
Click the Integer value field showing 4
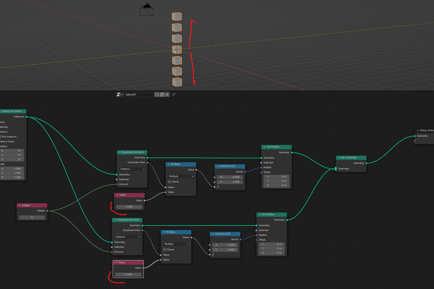tap(32, 217)
